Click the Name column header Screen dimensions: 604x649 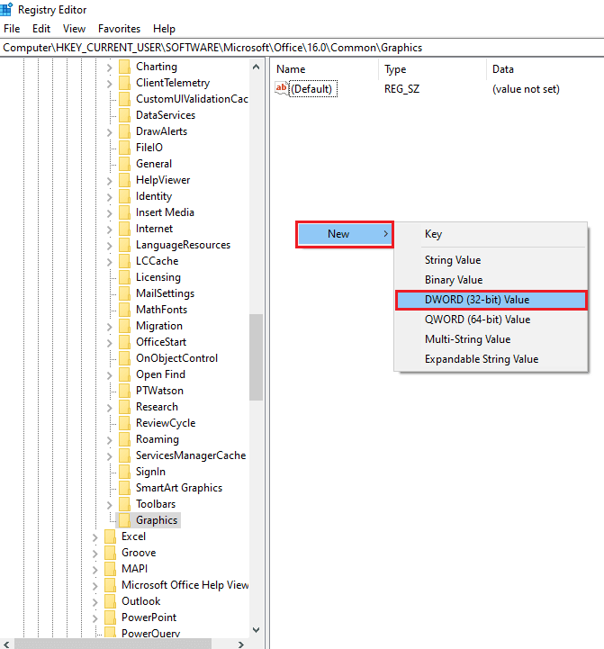325,69
